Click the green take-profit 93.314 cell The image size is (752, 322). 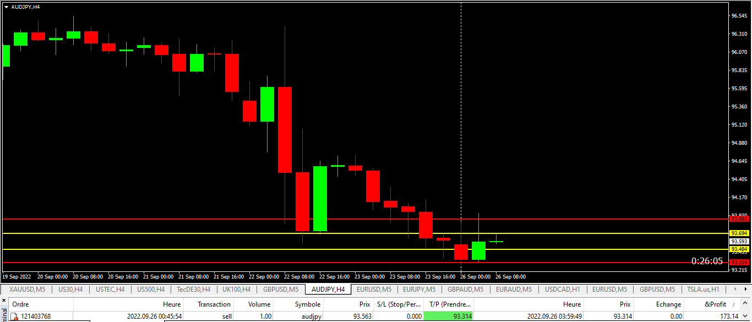click(x=449, y=316)
